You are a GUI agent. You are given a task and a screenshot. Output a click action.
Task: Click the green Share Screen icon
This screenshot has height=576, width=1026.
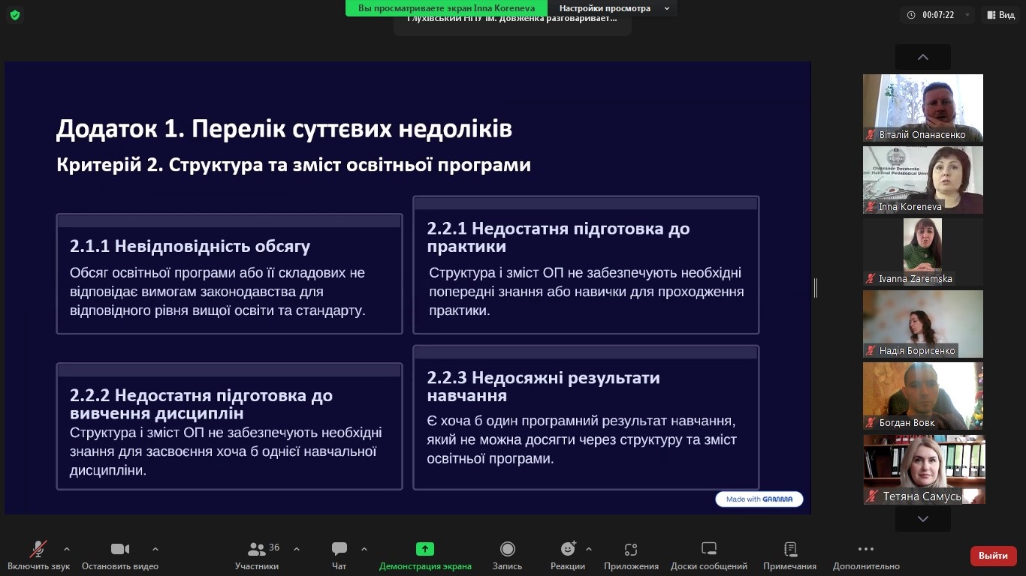[x=425, y=549]
